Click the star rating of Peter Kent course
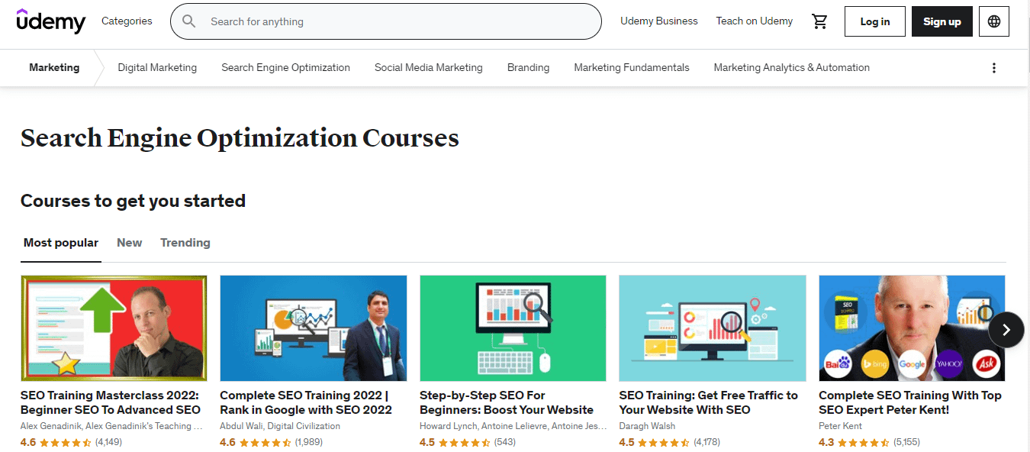This screenshot has height=452, width=1030. [864, 442]
